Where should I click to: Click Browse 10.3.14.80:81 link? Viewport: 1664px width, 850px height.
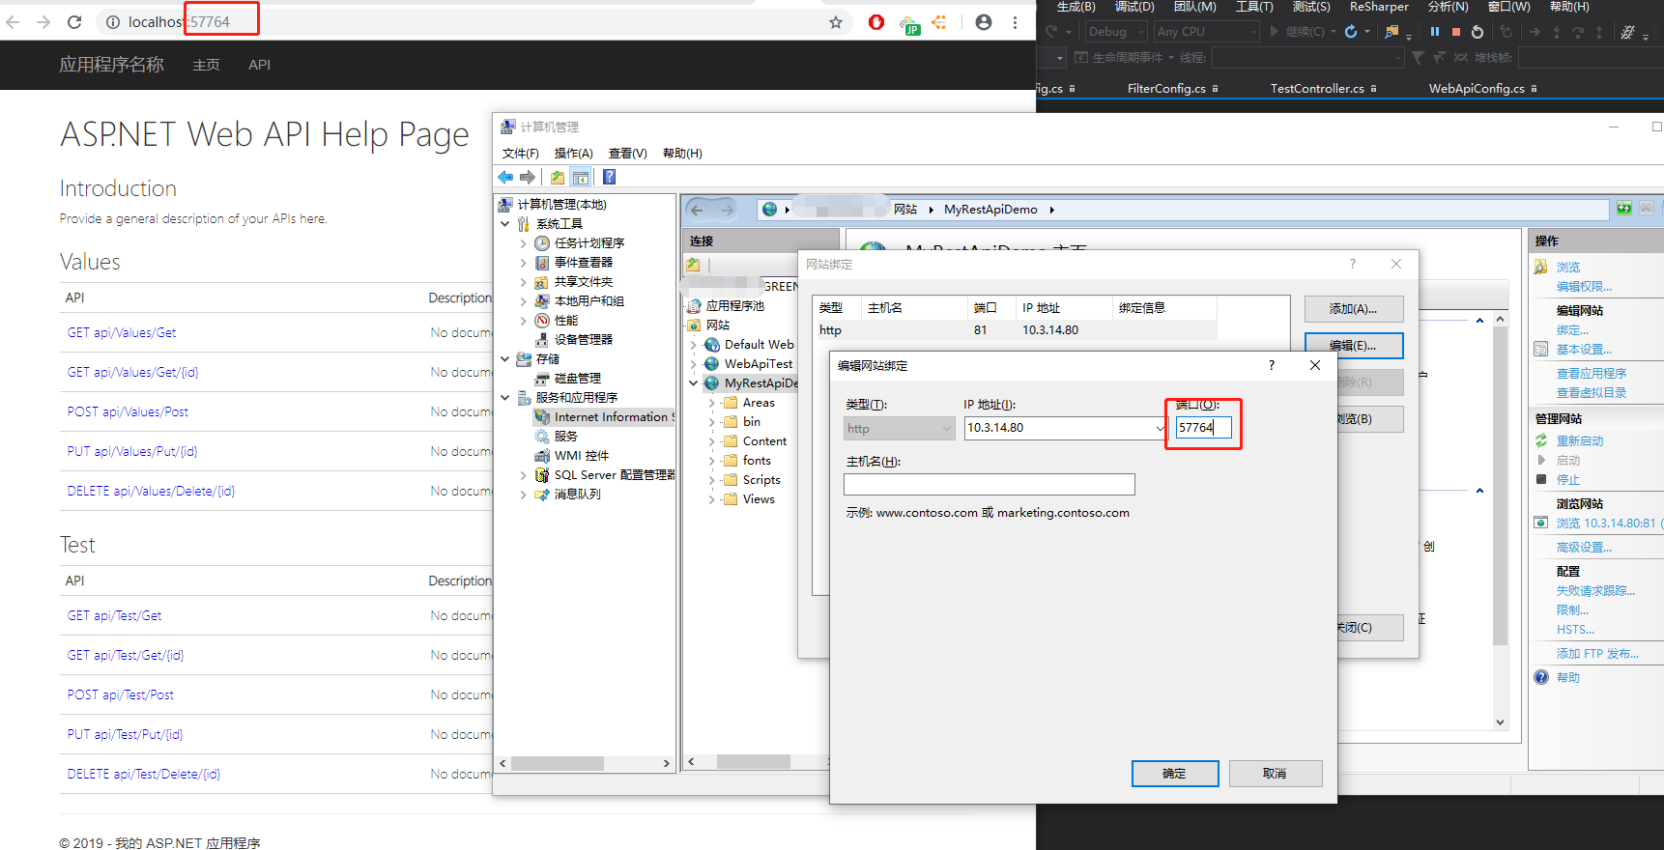click(x=1608, y=524)
